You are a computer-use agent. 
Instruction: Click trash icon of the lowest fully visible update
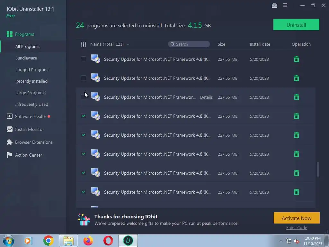pyautogui.click(x=297, y=192)
